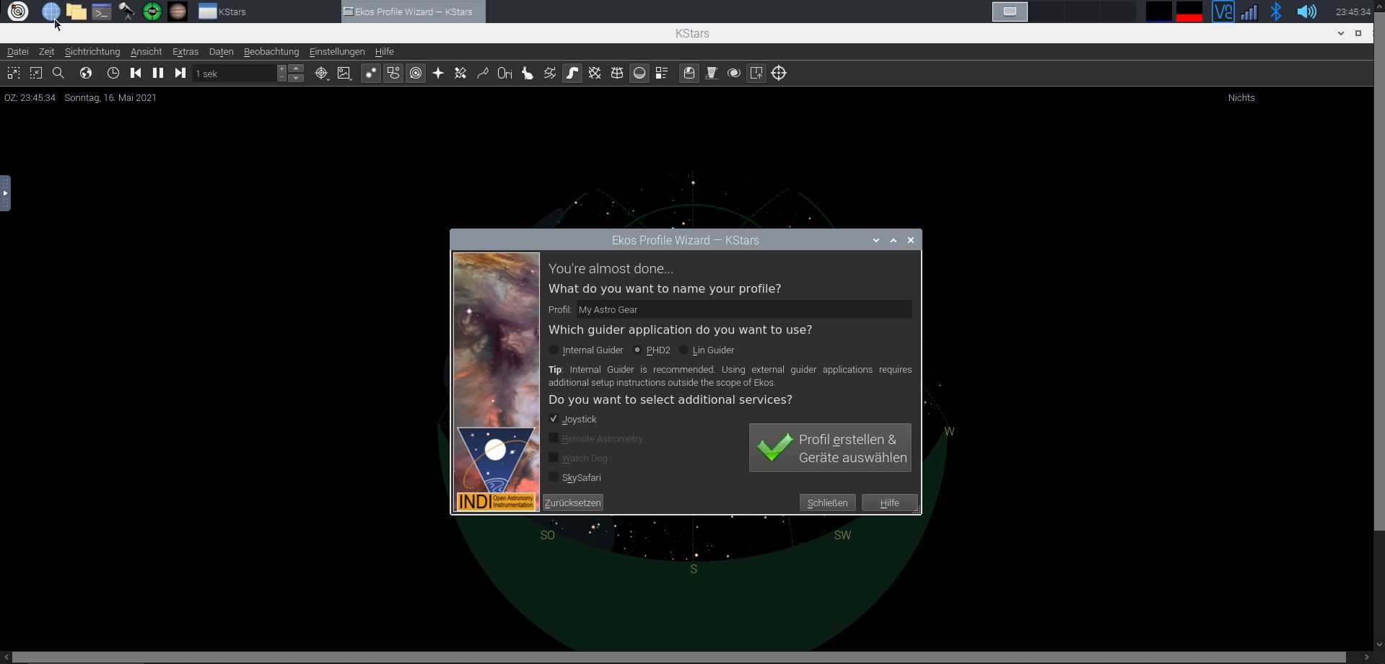The width and height of the screenshot is (1385, 664).
Task: Open the find object magnifier tool
Action: (x=58, y=73)
